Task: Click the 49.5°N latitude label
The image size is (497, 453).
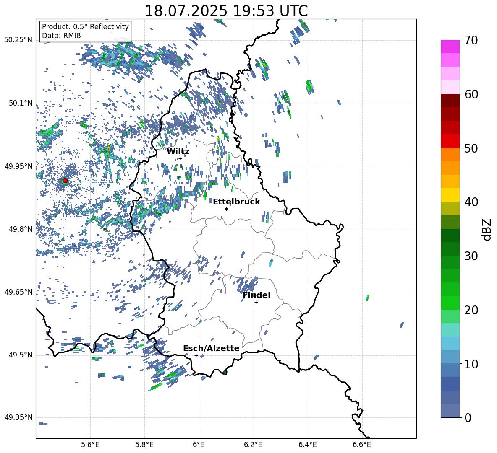Action: 21,355
